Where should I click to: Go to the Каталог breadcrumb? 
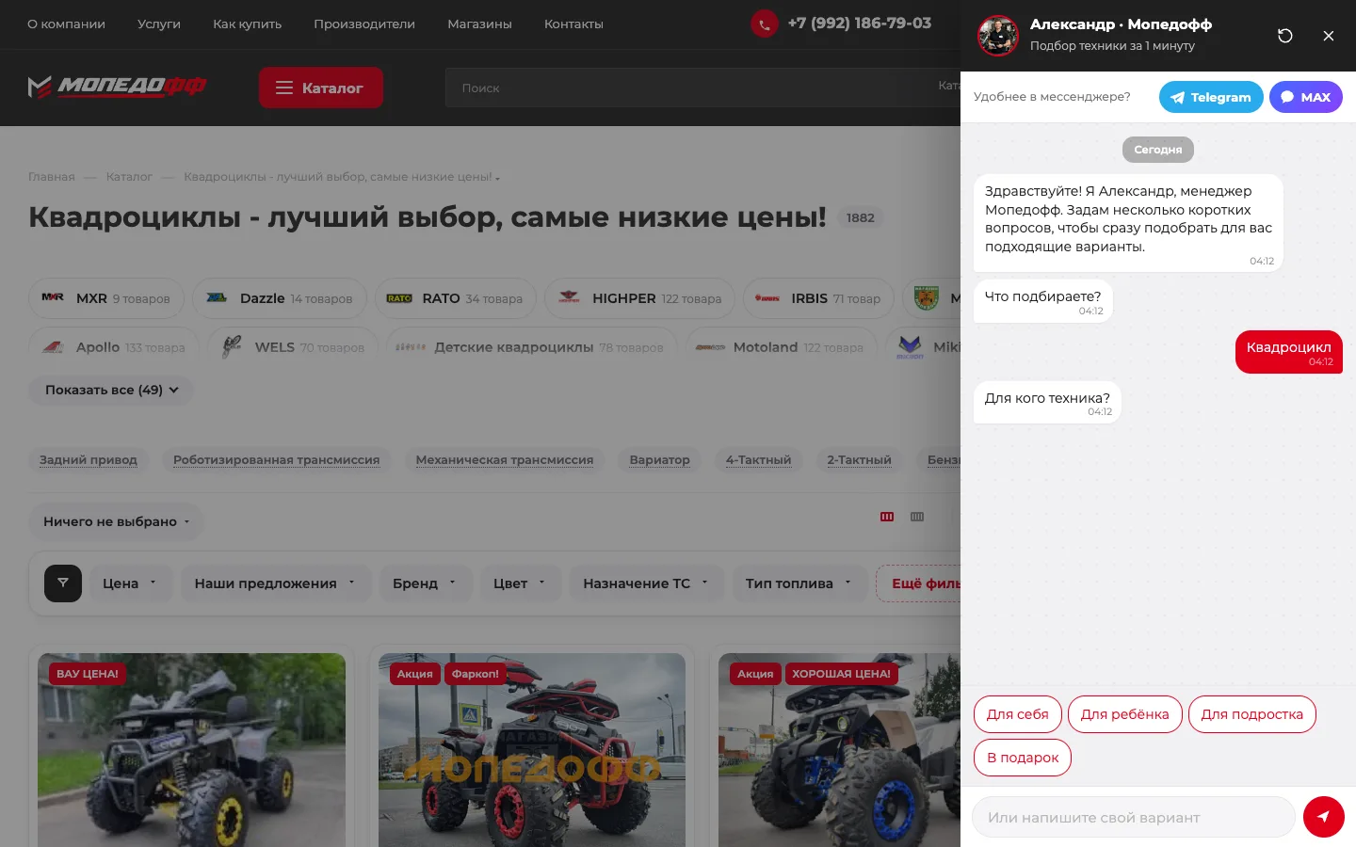pyautogui.click(x=129, y=177)
